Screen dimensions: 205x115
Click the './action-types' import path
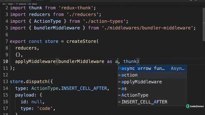104,21
